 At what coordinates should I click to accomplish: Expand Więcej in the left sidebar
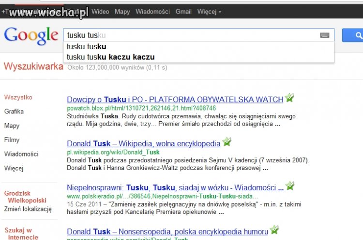click(14, 169)
